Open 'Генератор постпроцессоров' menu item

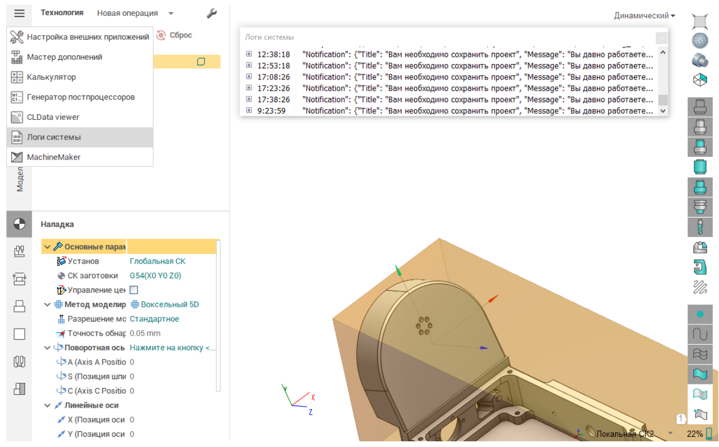pyautogui.click(x=81, y=97)
